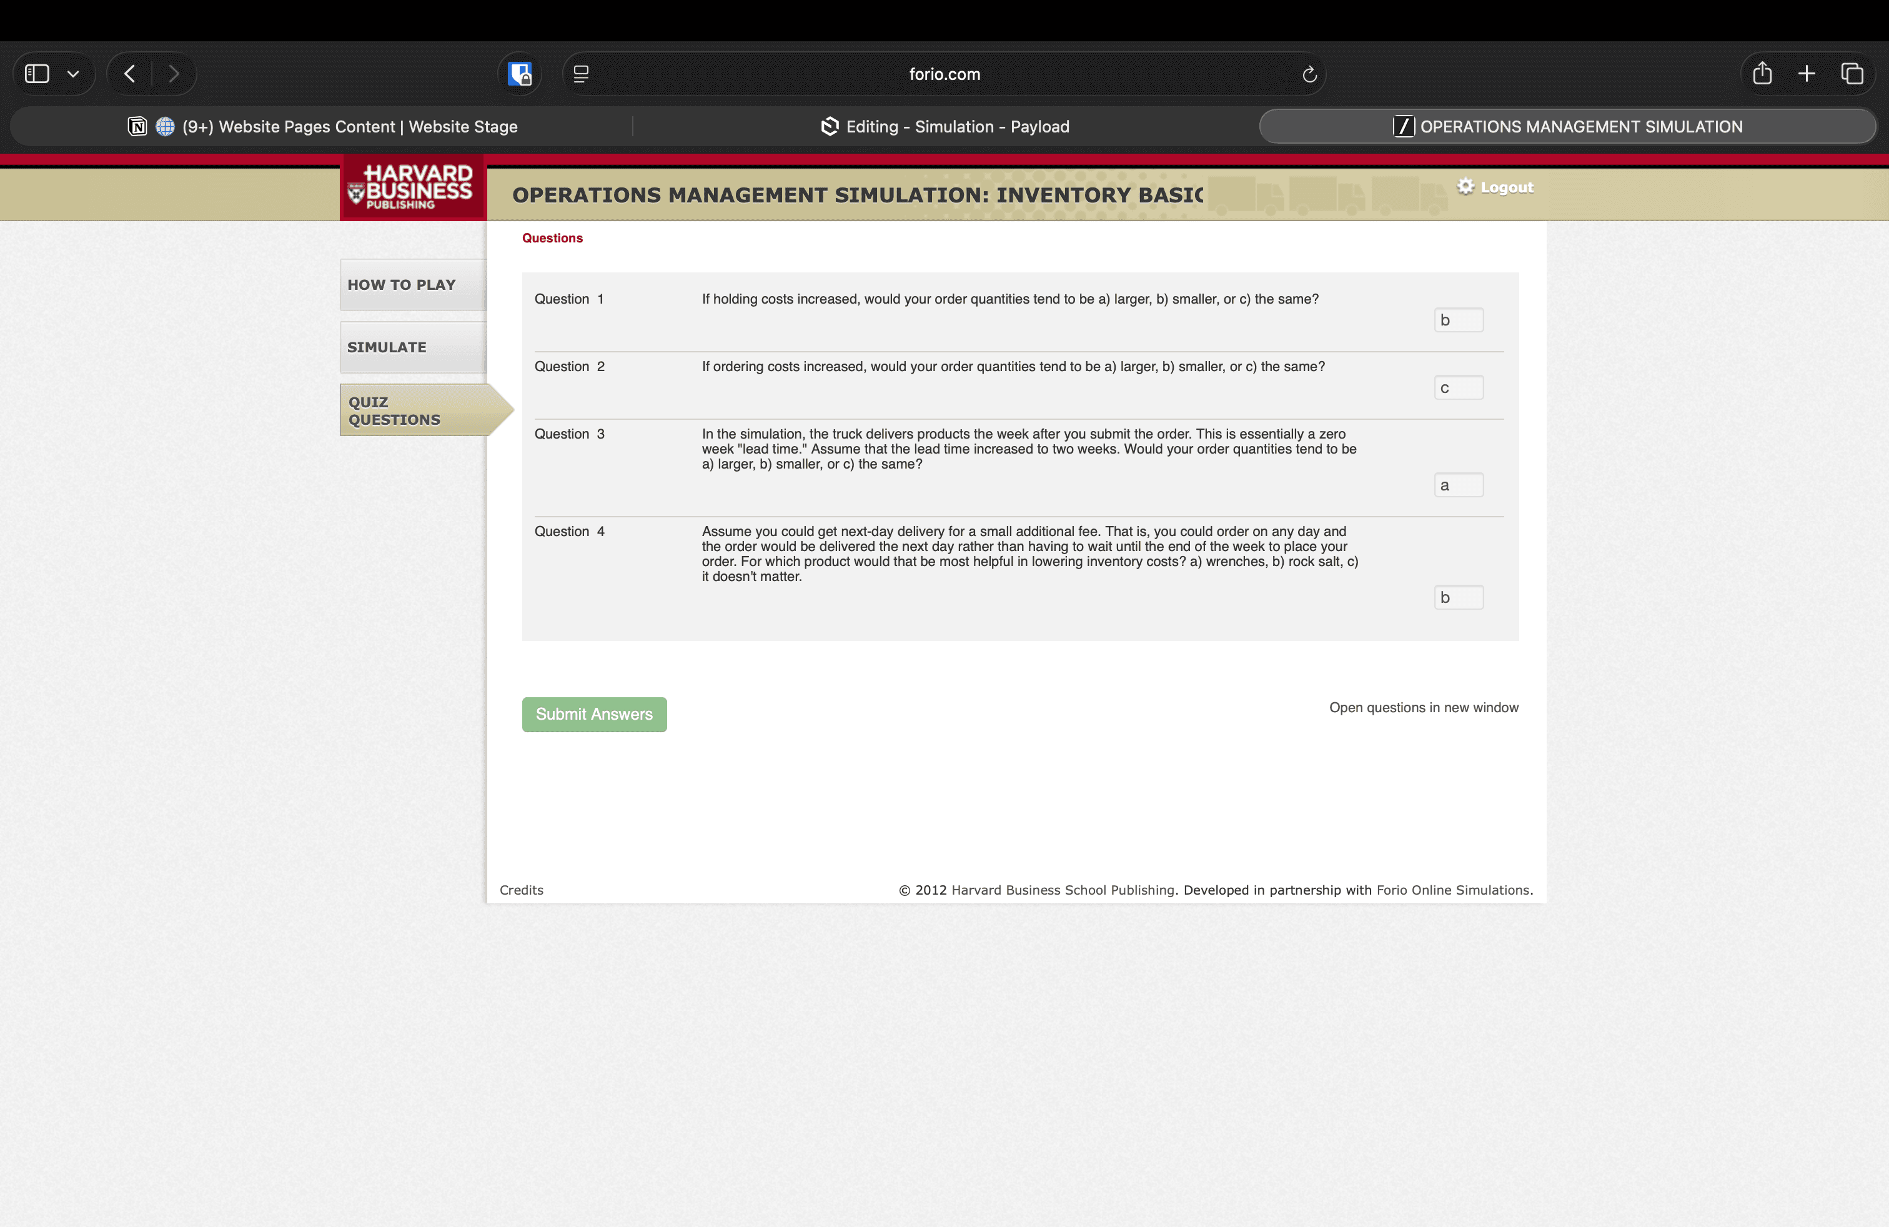Click the Submit Answers button
The image size is (1889, 1227).
pyautogui.click(x=593, y=714)
